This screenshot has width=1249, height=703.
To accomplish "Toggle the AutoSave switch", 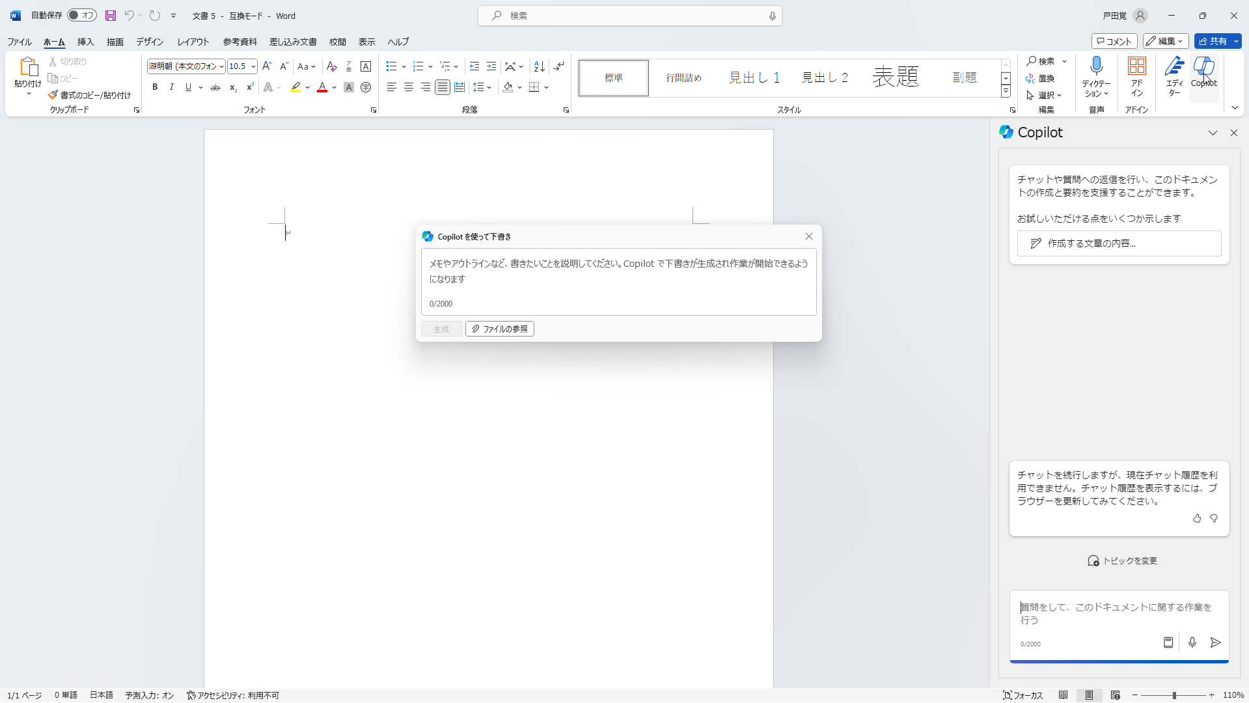I will (x=82, y=16).
